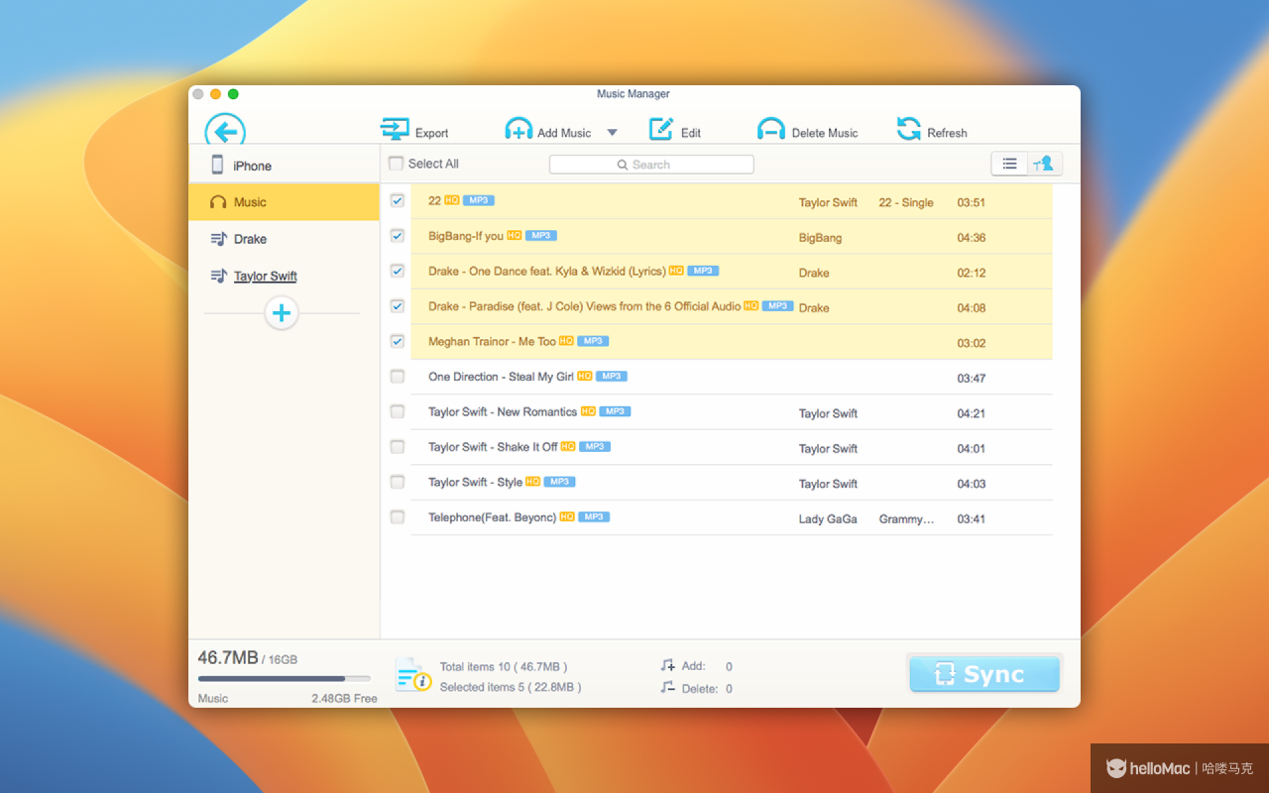Click the Sync button
The width and height of the screenshot is (1269, 793).
984,674
